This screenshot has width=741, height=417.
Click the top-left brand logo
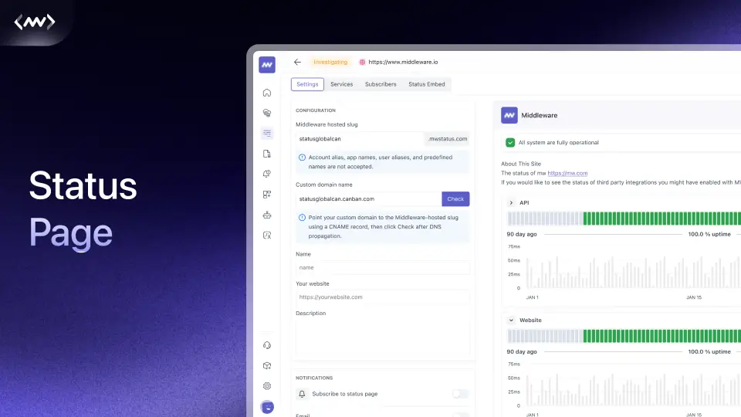tap(35, 22)
